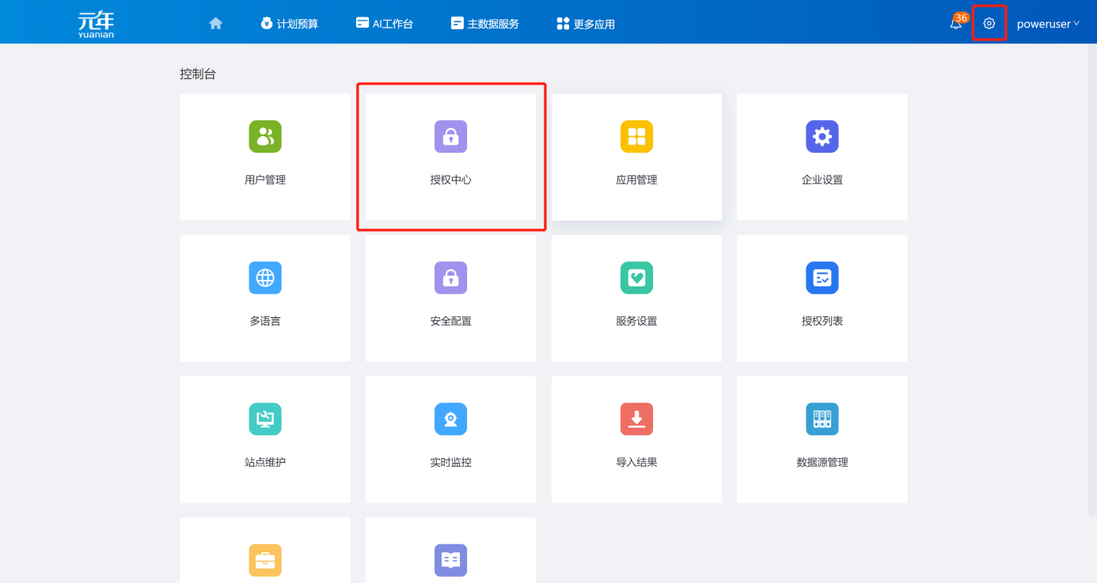1097x583 pixels.
Task: Go to home via house icon
Action: (215, 24)
